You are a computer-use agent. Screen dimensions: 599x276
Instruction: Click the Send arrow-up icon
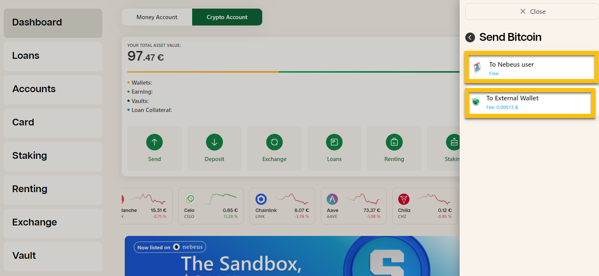pos(154,142)
